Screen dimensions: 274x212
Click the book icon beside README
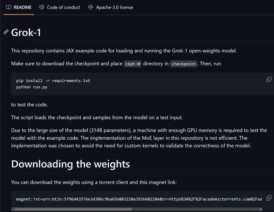pyautogui.click(x=9, y=7)
